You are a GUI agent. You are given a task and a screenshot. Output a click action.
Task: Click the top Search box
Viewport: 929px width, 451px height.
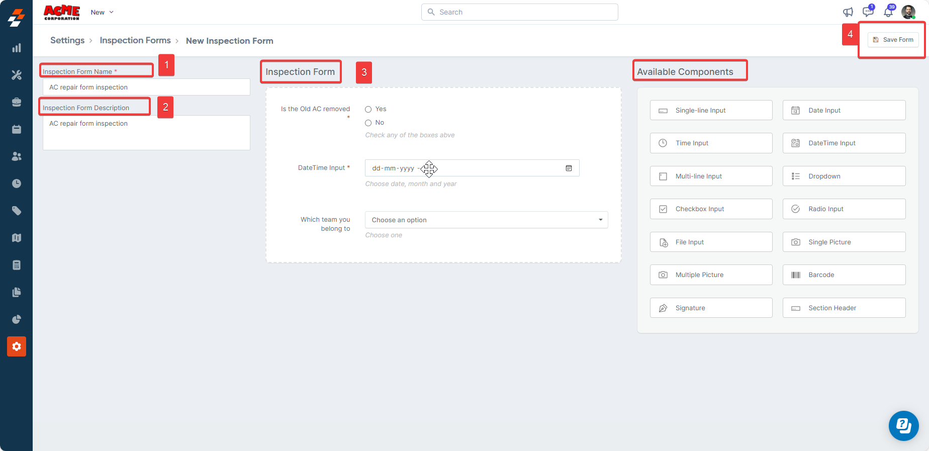click(520, 12)
